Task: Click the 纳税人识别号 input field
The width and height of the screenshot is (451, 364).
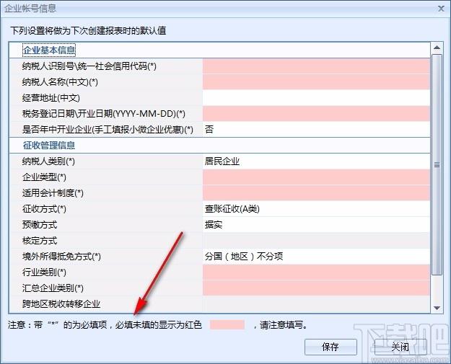Action: point(316,66)
